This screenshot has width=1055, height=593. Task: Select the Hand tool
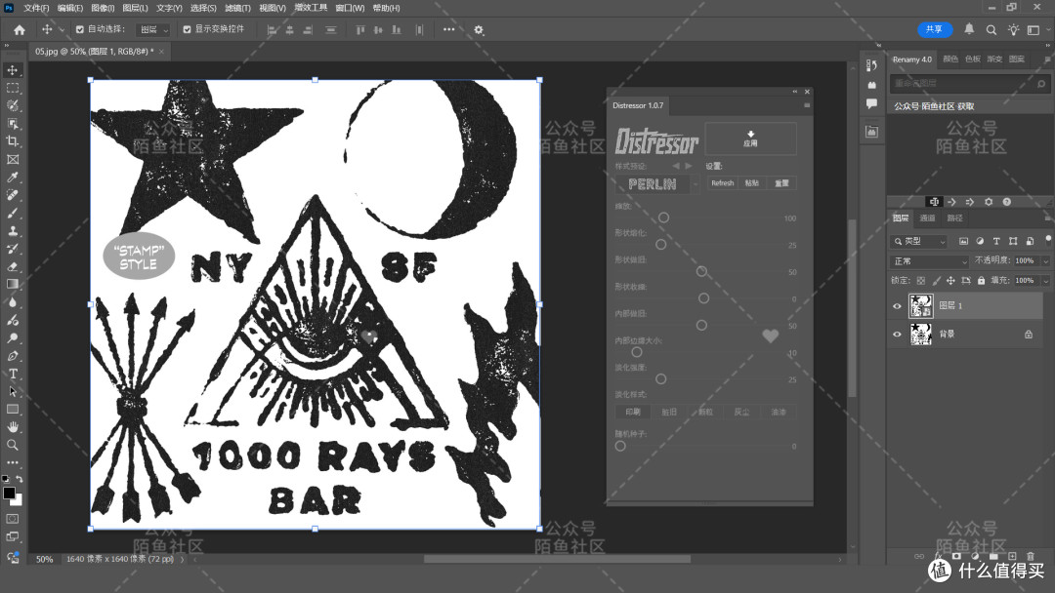click(13, 426)
